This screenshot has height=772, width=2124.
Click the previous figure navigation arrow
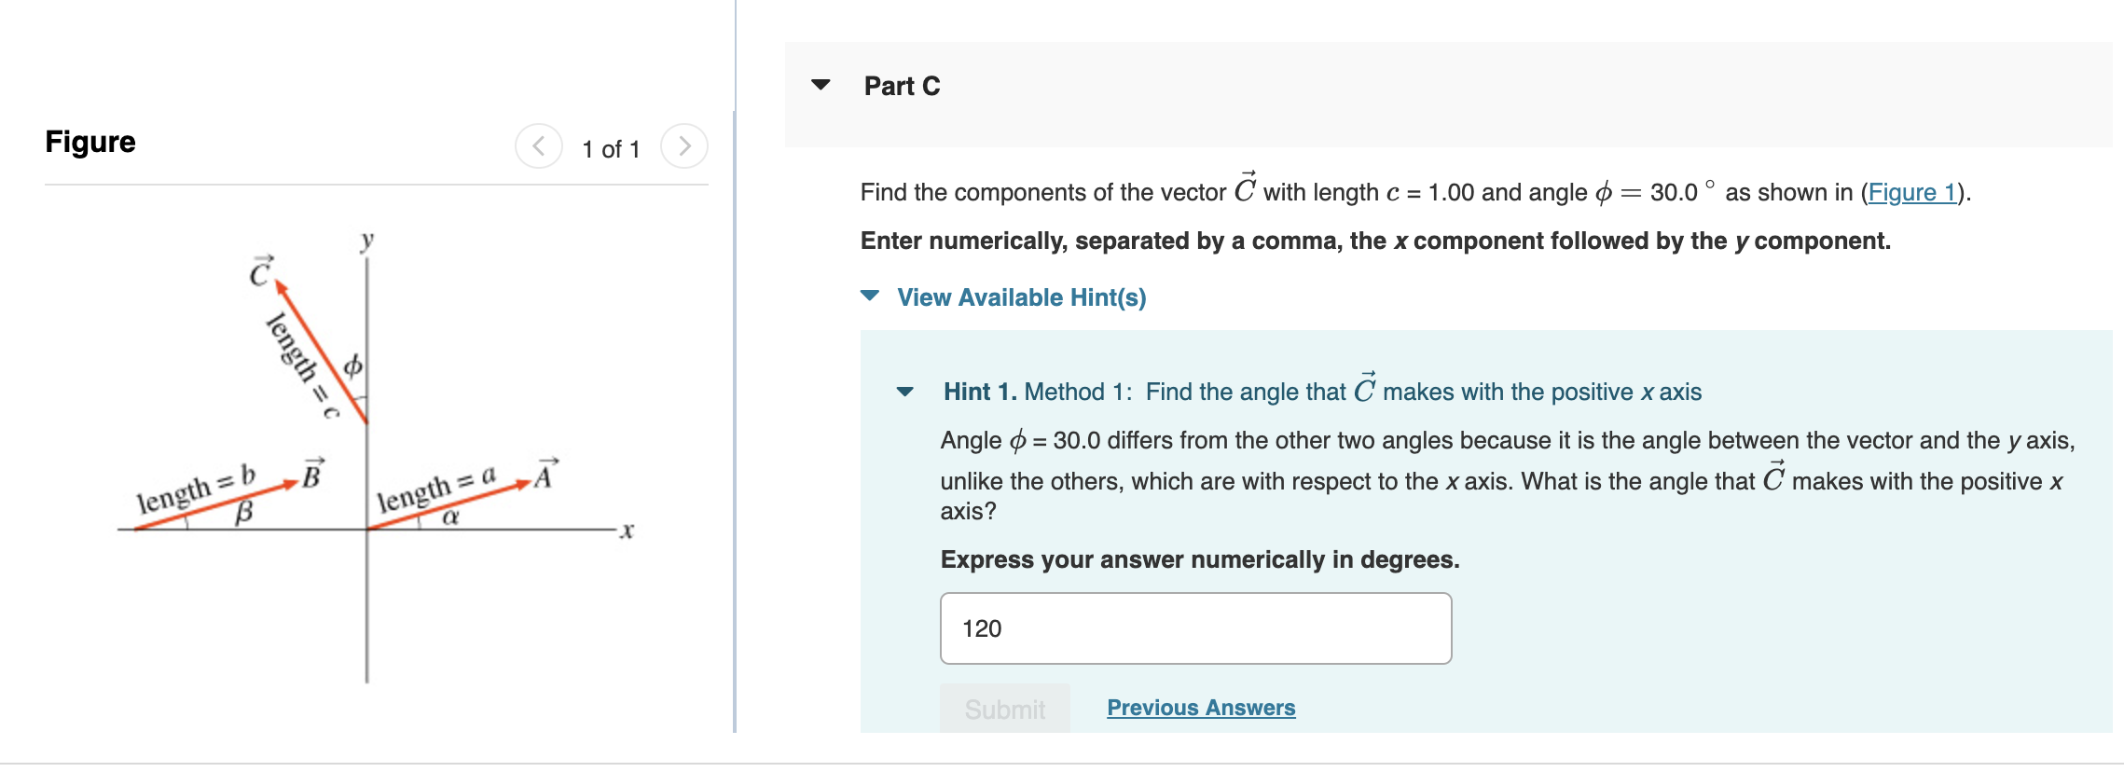(x=538, y=145)
